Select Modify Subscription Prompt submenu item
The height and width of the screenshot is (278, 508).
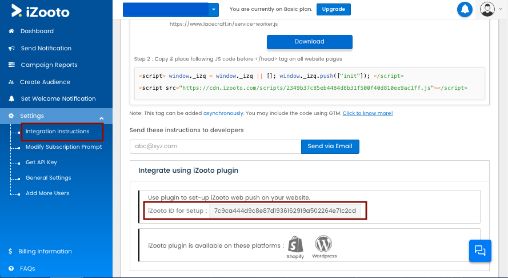click(63, 147)
